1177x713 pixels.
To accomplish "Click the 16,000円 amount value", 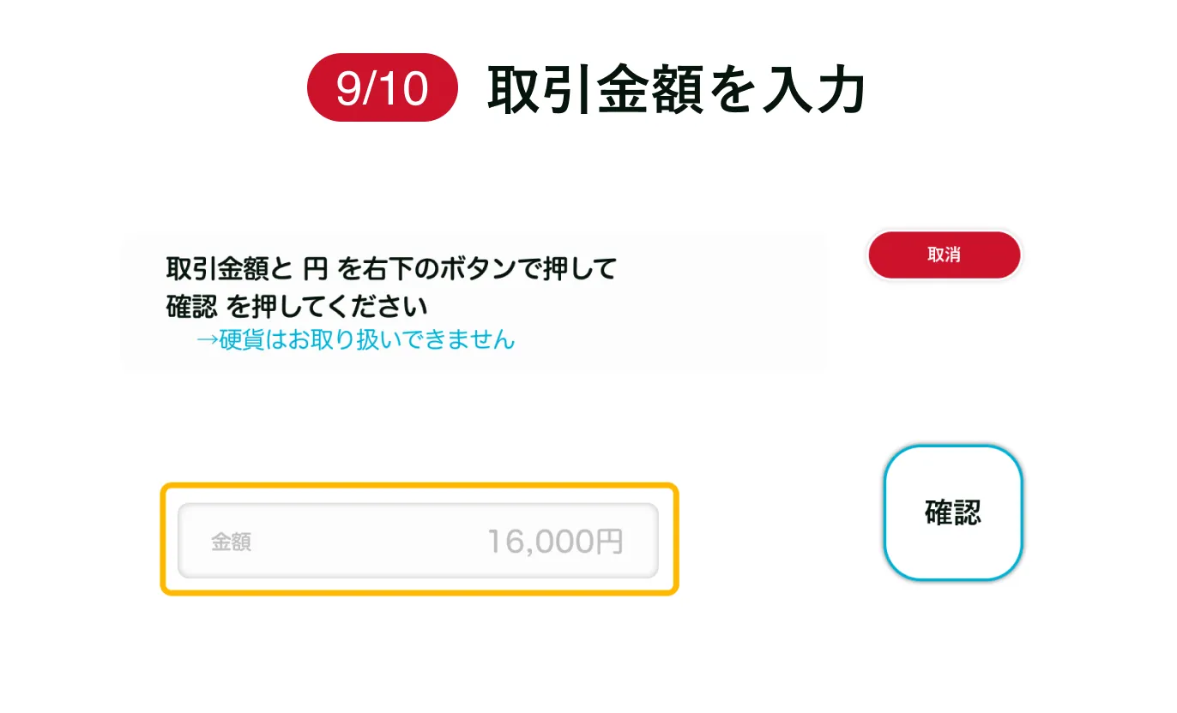I will (555, 542).
